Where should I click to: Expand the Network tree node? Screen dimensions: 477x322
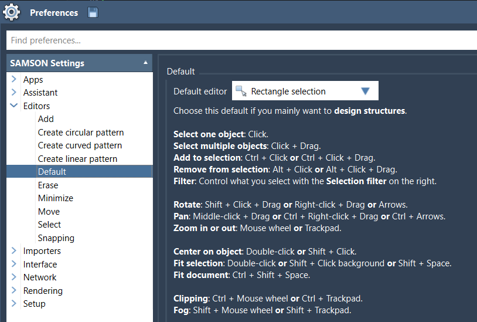[13, 277]
